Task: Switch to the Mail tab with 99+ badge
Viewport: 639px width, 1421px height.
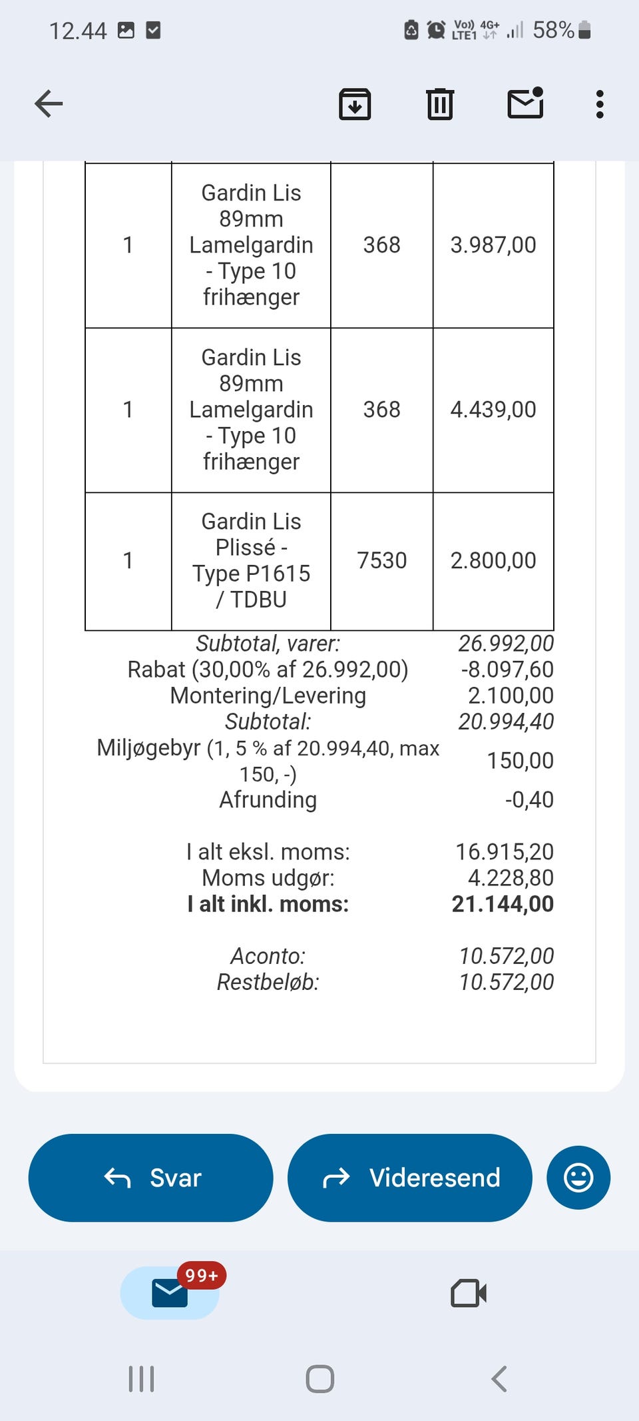Action: click(x=170, y=1293)
